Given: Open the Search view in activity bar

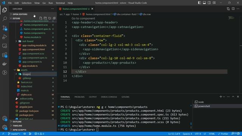Looking at the screenshot, I should [x=5, y=19].
